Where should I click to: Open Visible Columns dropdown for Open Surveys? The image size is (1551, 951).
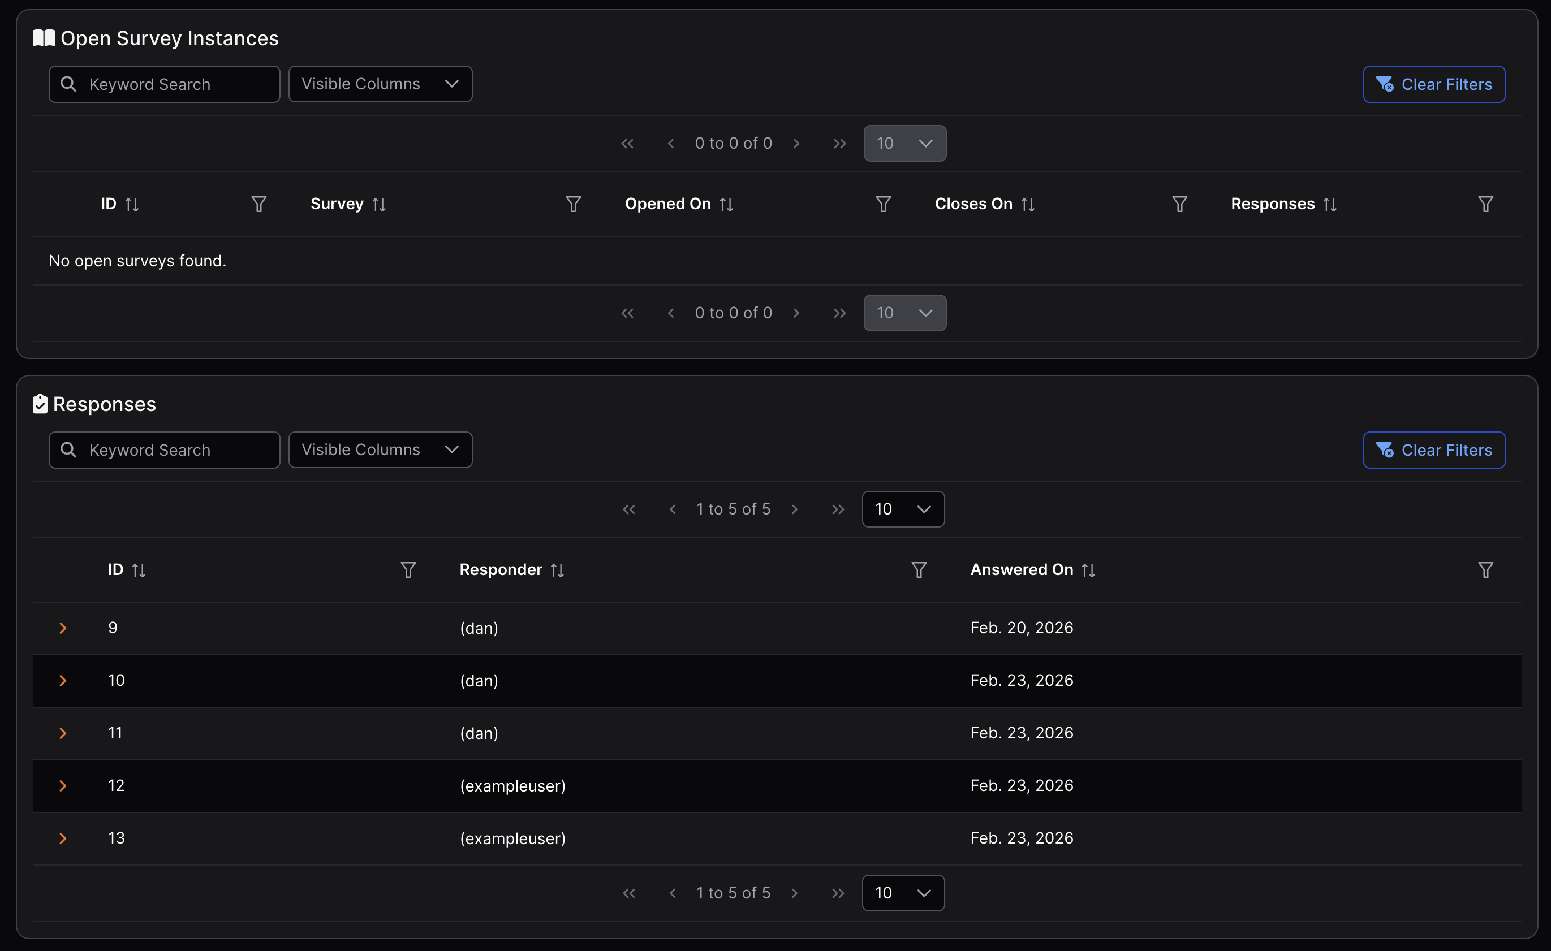coord(380,84)
